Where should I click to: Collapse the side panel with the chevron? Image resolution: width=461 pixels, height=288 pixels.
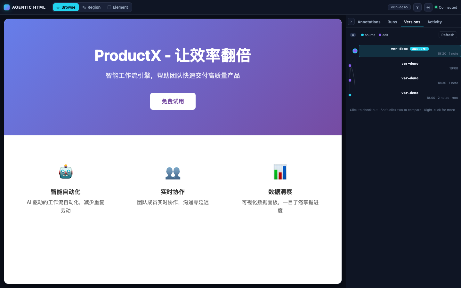click(351, 21)
